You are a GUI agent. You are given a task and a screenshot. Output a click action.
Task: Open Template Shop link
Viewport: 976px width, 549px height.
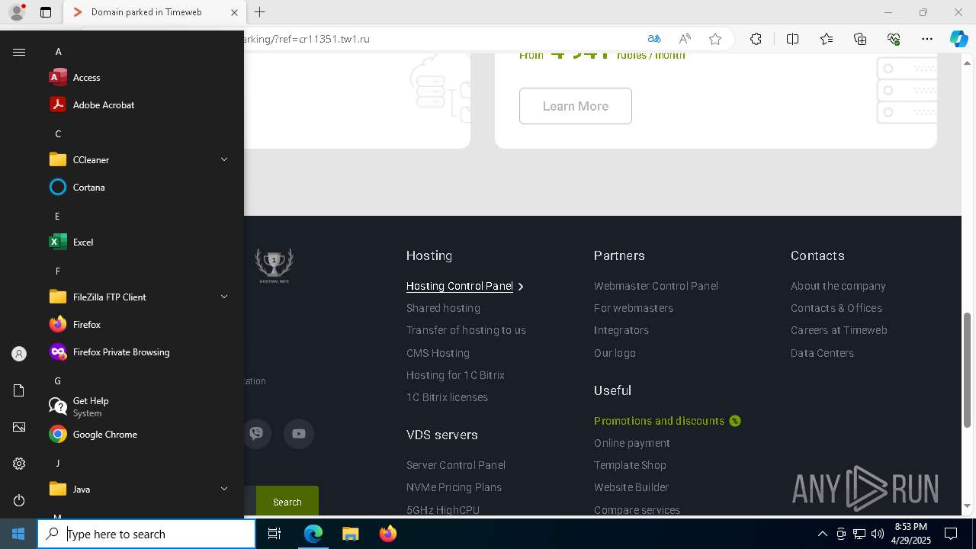click(x=630, y=465)
